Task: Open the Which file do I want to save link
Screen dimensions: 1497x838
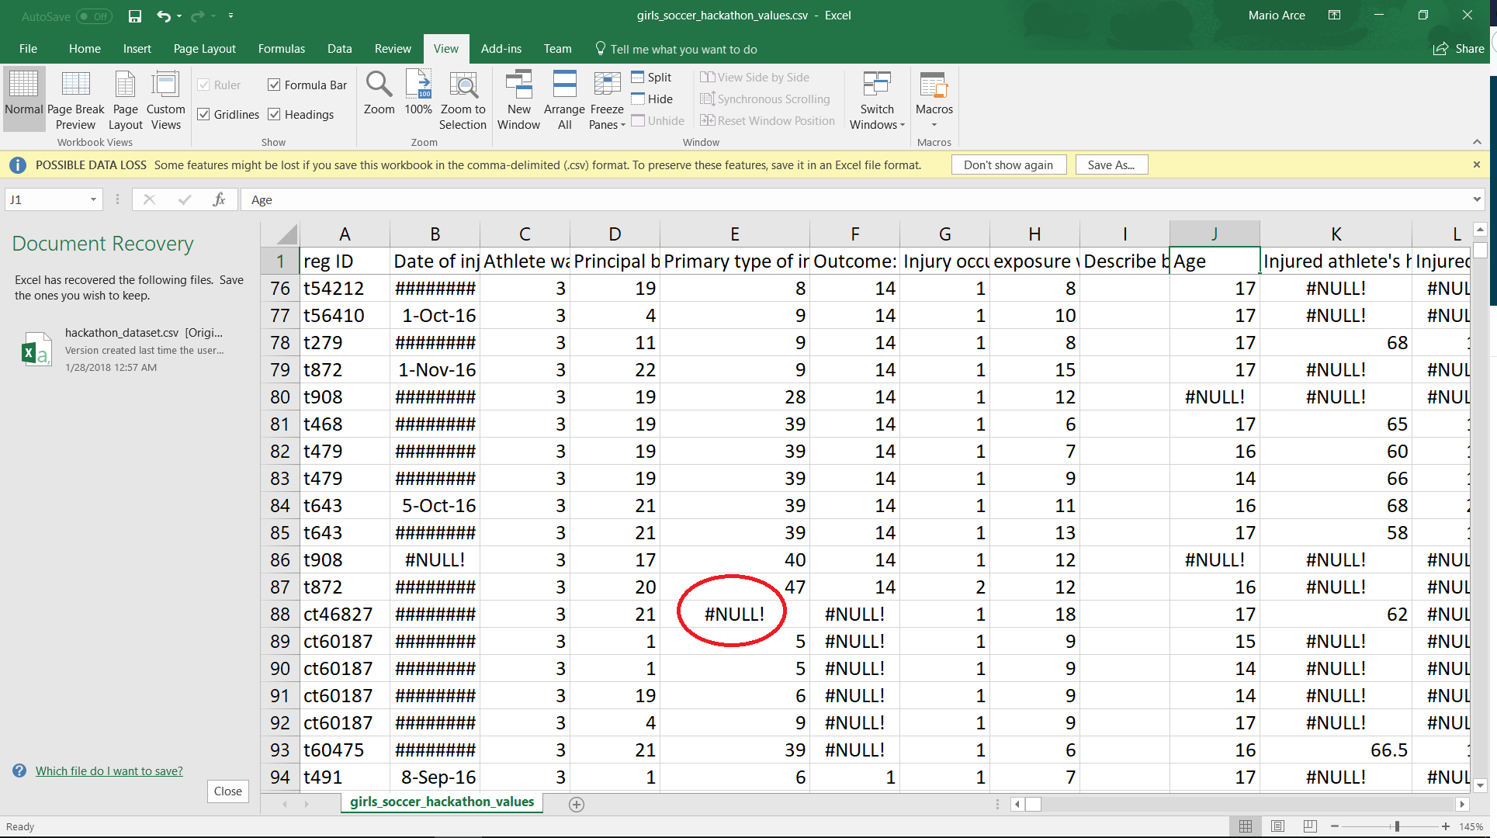Action: click(x=109, y=770)
